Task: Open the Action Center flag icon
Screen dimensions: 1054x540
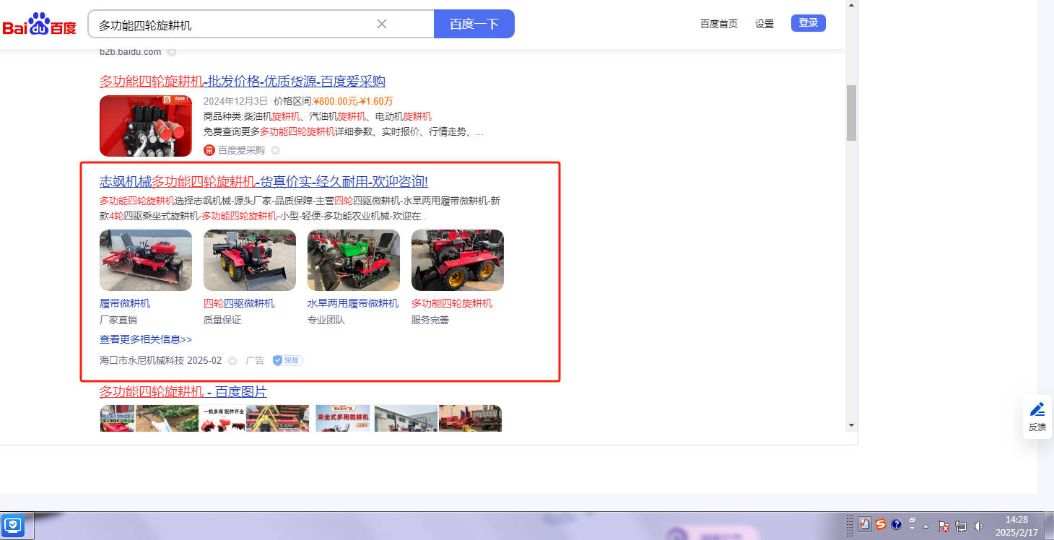Action: click(x=943, y=526)
